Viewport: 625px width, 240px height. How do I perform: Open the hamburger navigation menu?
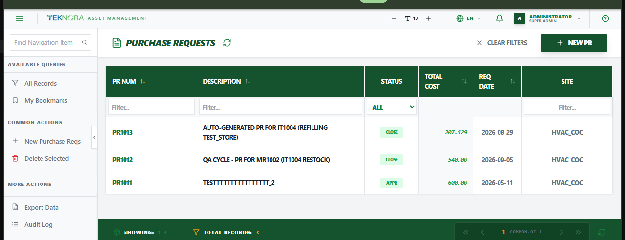[x=20, y=18]
